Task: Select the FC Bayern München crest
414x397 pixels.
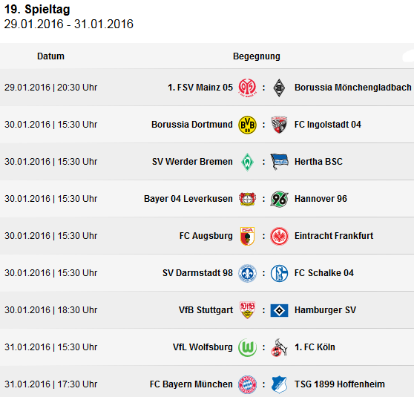Action: pyautogui.click(x=247, y=384)
